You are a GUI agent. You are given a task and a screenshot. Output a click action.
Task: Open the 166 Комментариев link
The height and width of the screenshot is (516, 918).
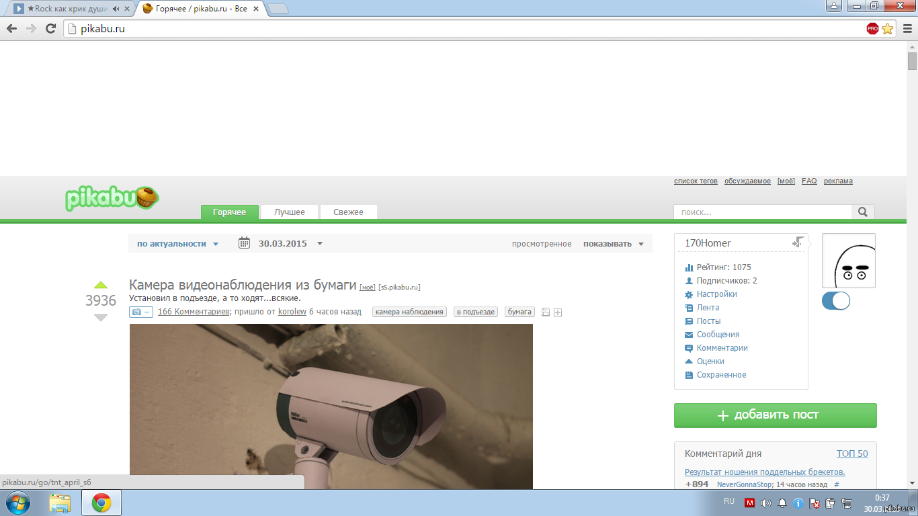194,312
